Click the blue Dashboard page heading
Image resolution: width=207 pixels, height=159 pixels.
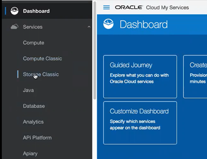coord(144,24)
